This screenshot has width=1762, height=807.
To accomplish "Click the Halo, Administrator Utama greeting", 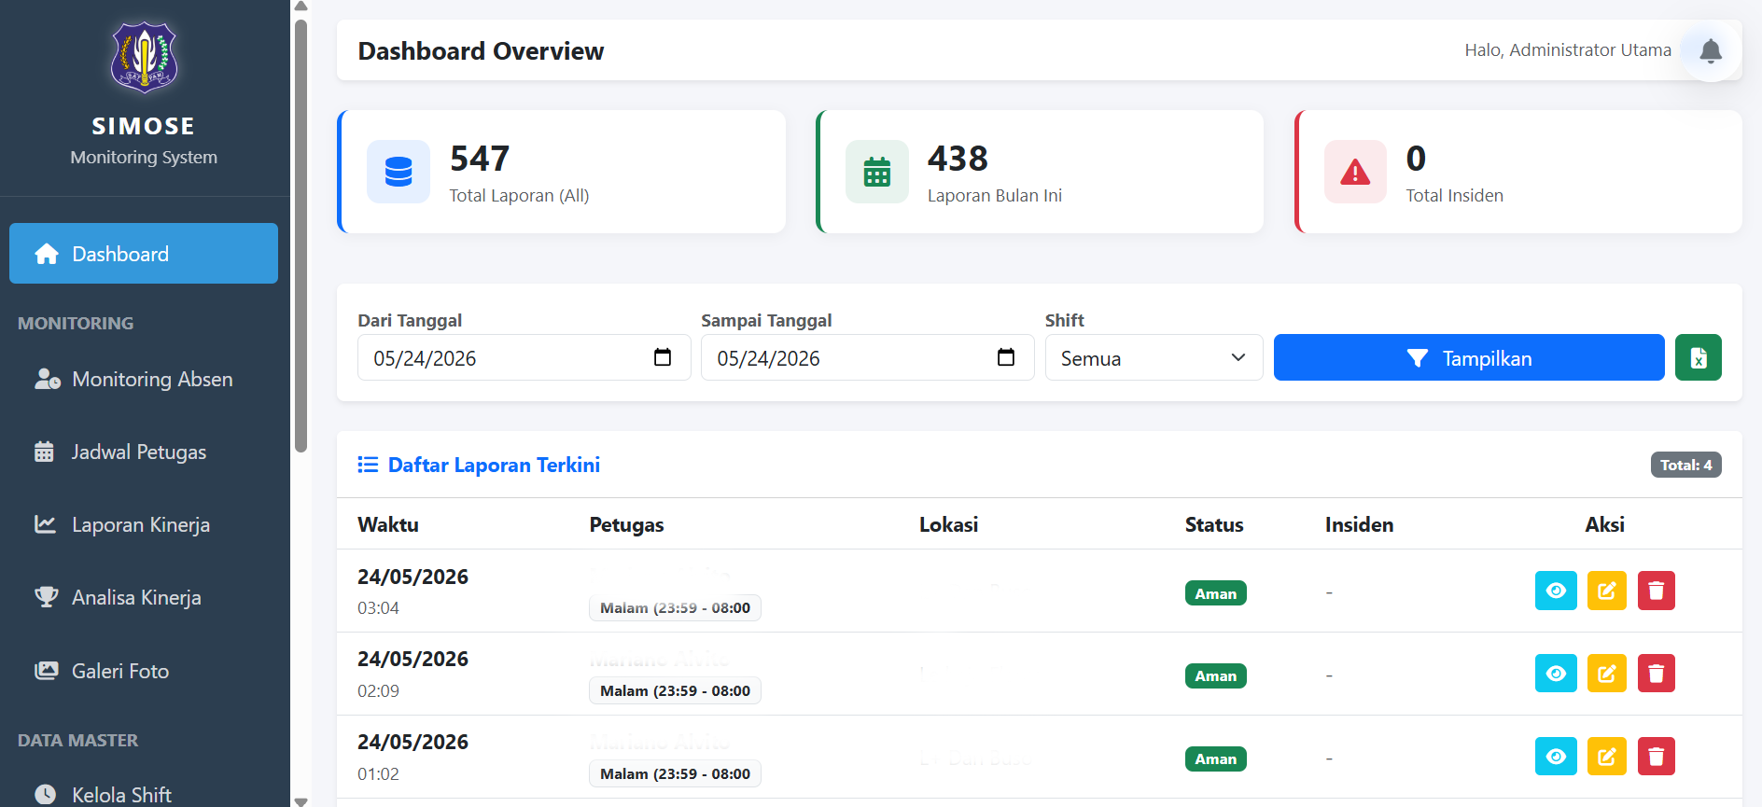I will 1568,49.
